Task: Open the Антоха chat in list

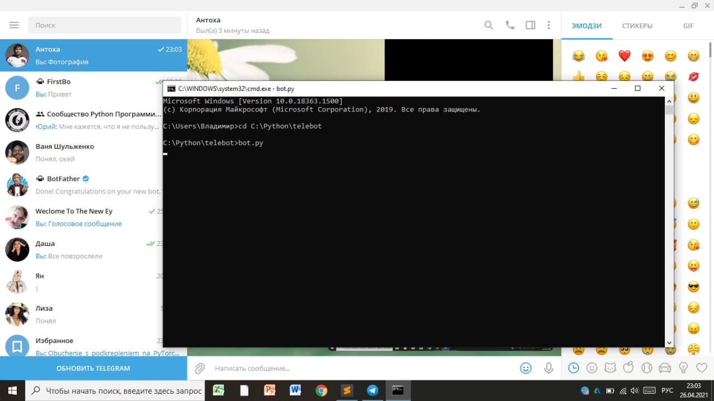Action: pos(93,55)
